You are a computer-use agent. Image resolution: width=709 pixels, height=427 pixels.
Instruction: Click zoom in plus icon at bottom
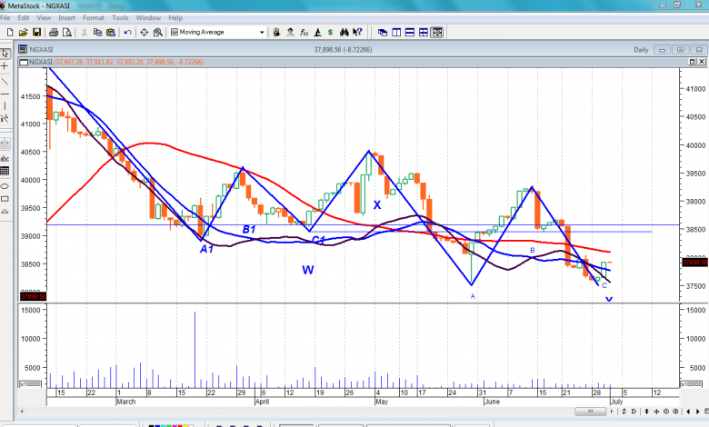[675, 412]
